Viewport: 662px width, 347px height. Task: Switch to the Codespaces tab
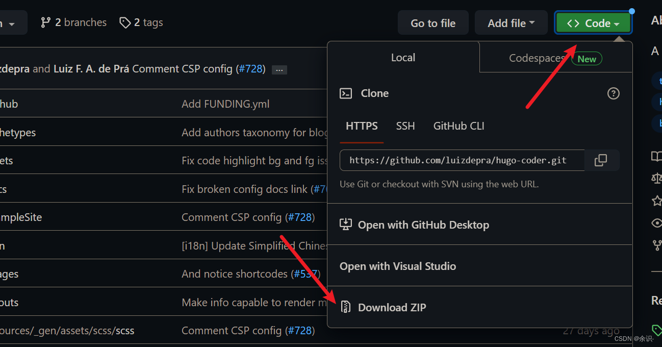pyautogui.click(x=555, y=58)
